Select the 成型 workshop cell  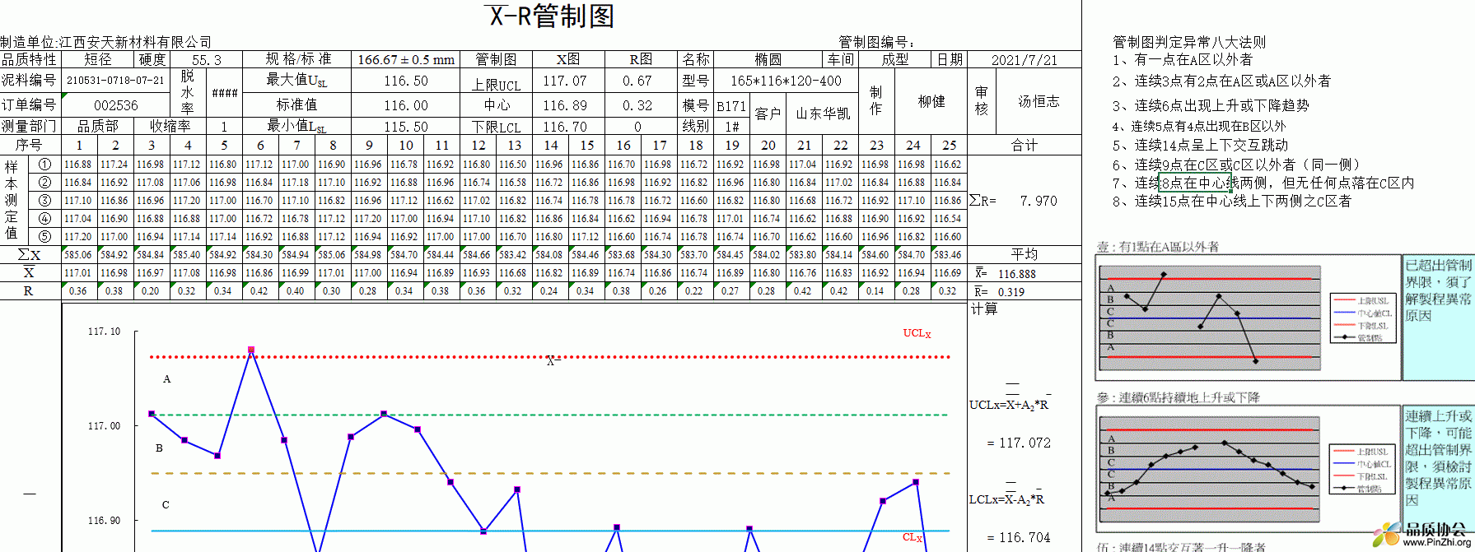(x=895, y=59)
